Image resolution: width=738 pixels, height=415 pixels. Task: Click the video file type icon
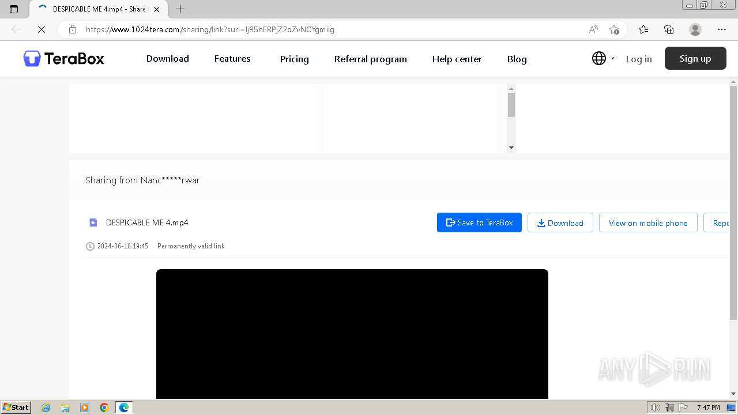pos(93,222)
